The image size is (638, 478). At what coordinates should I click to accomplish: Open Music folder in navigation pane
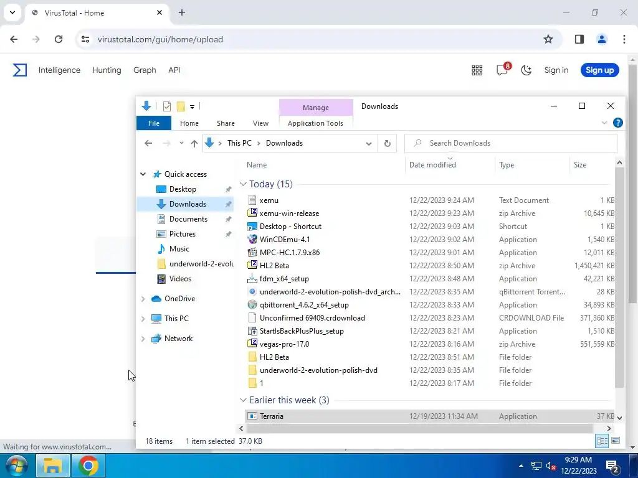pos(179,249)
